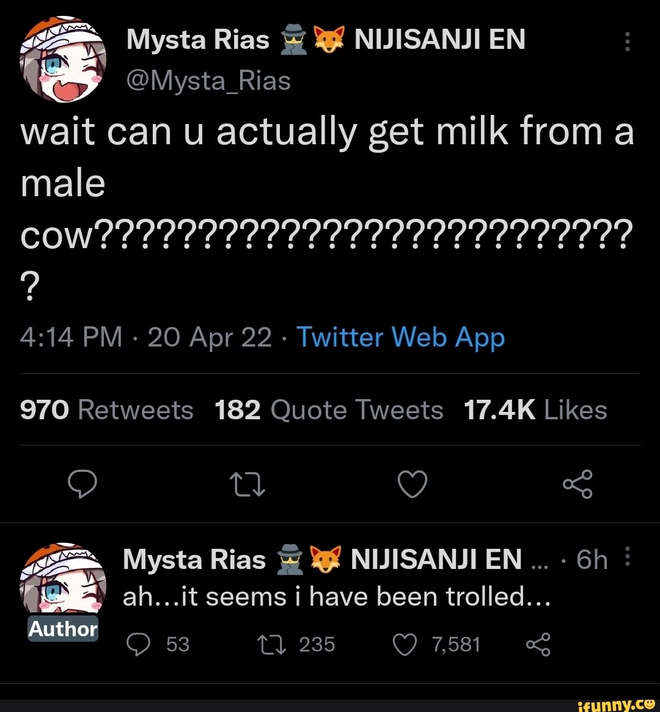Toggle the like on the reply tweet
The width and height of the screenshot is (660, 712).
[405, 644]
